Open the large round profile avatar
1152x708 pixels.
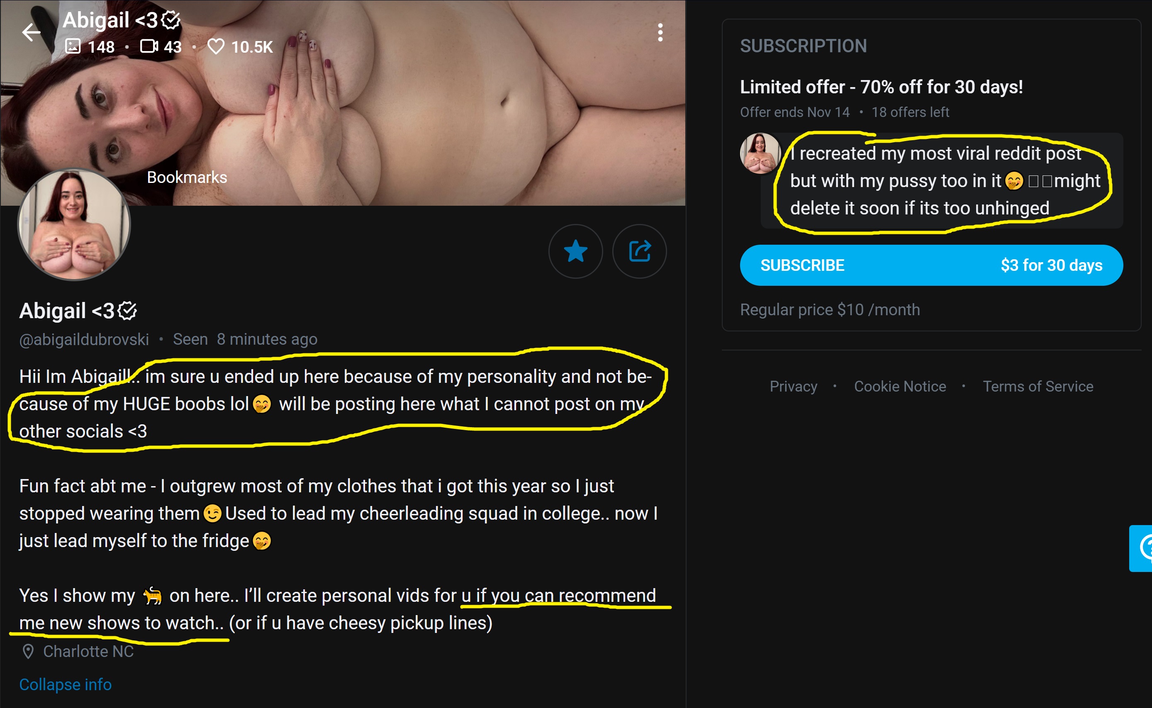pyautogui.click(x=74, y=225)
